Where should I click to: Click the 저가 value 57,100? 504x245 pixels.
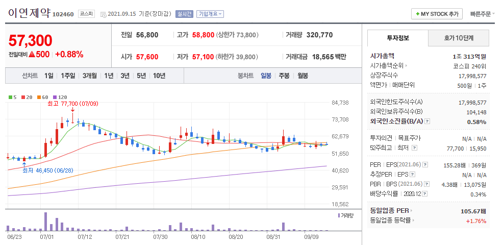pyautogui.click(x=203, y=57)
